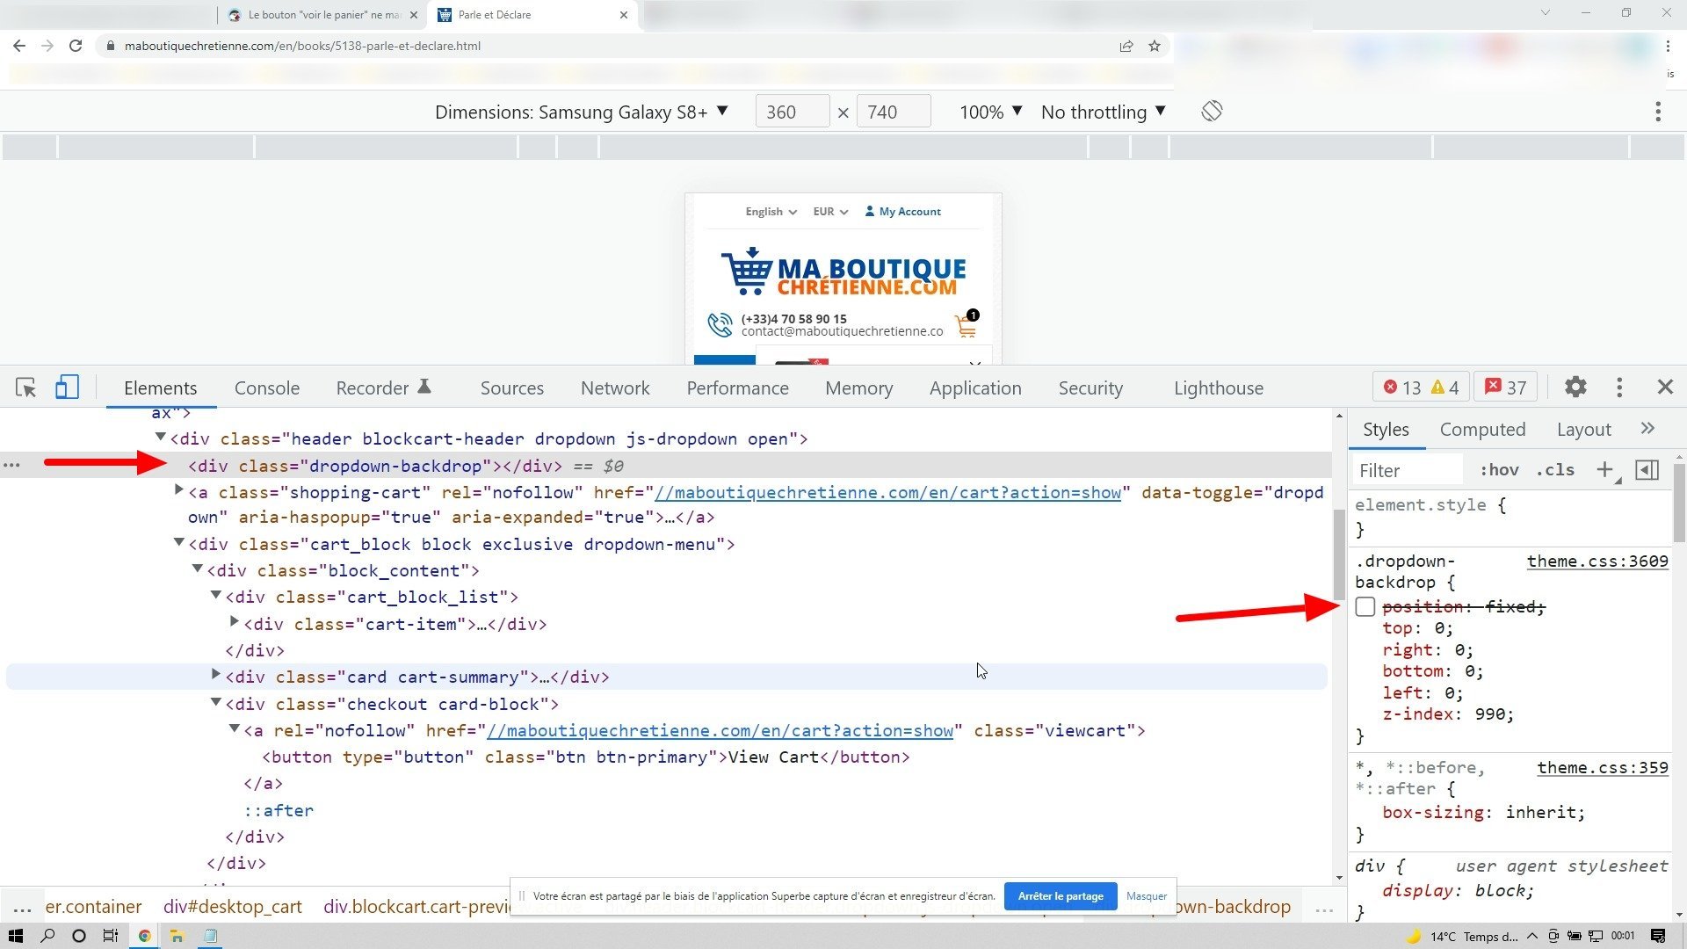
Task: Switch to the Console tab
Action: (x=267, y=388)
